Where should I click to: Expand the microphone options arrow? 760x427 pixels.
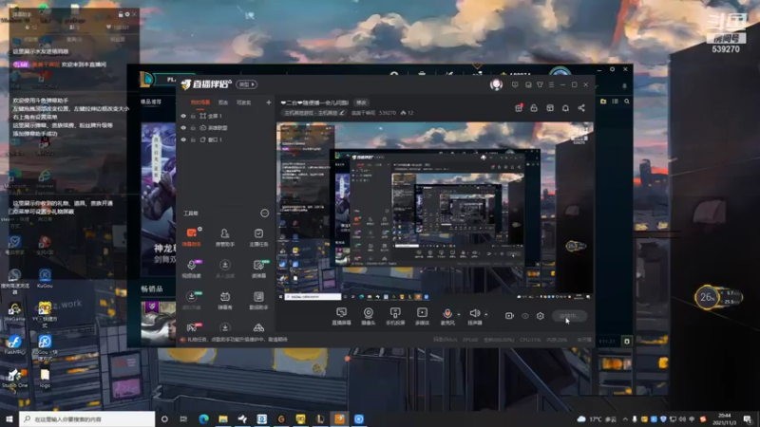point(459,314)
